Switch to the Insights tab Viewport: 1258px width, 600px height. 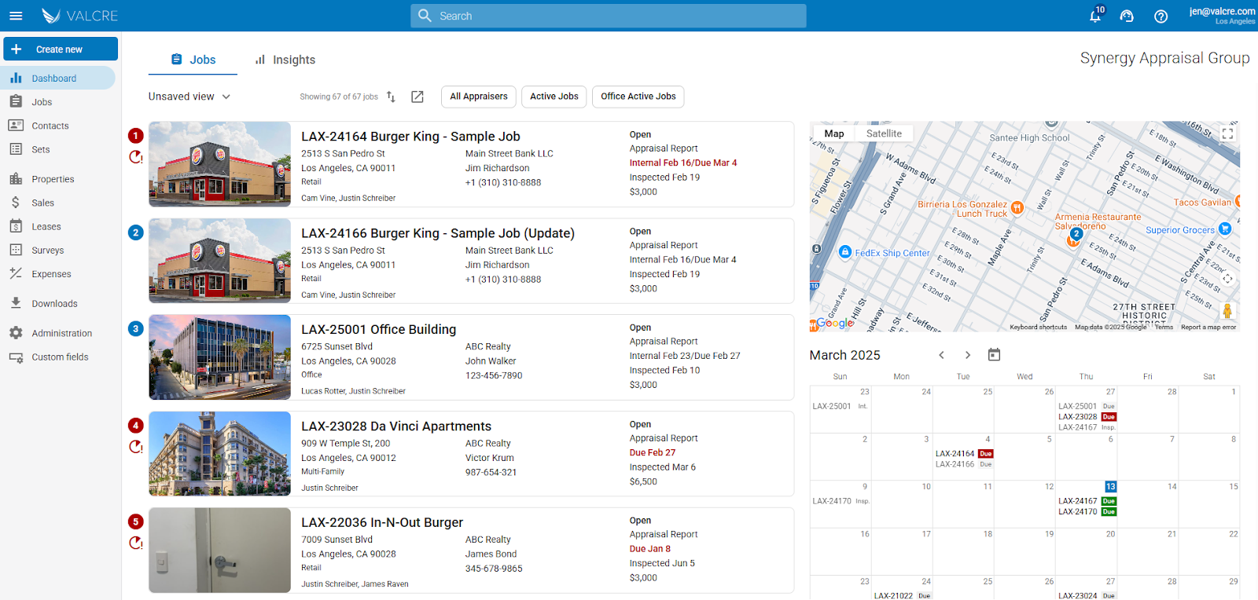[x=285, y=60]
